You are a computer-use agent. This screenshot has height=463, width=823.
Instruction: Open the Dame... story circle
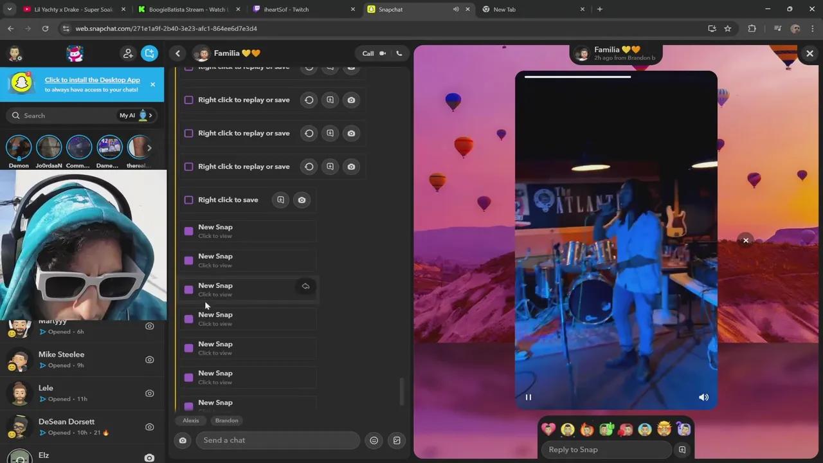(x=109, y=147)
